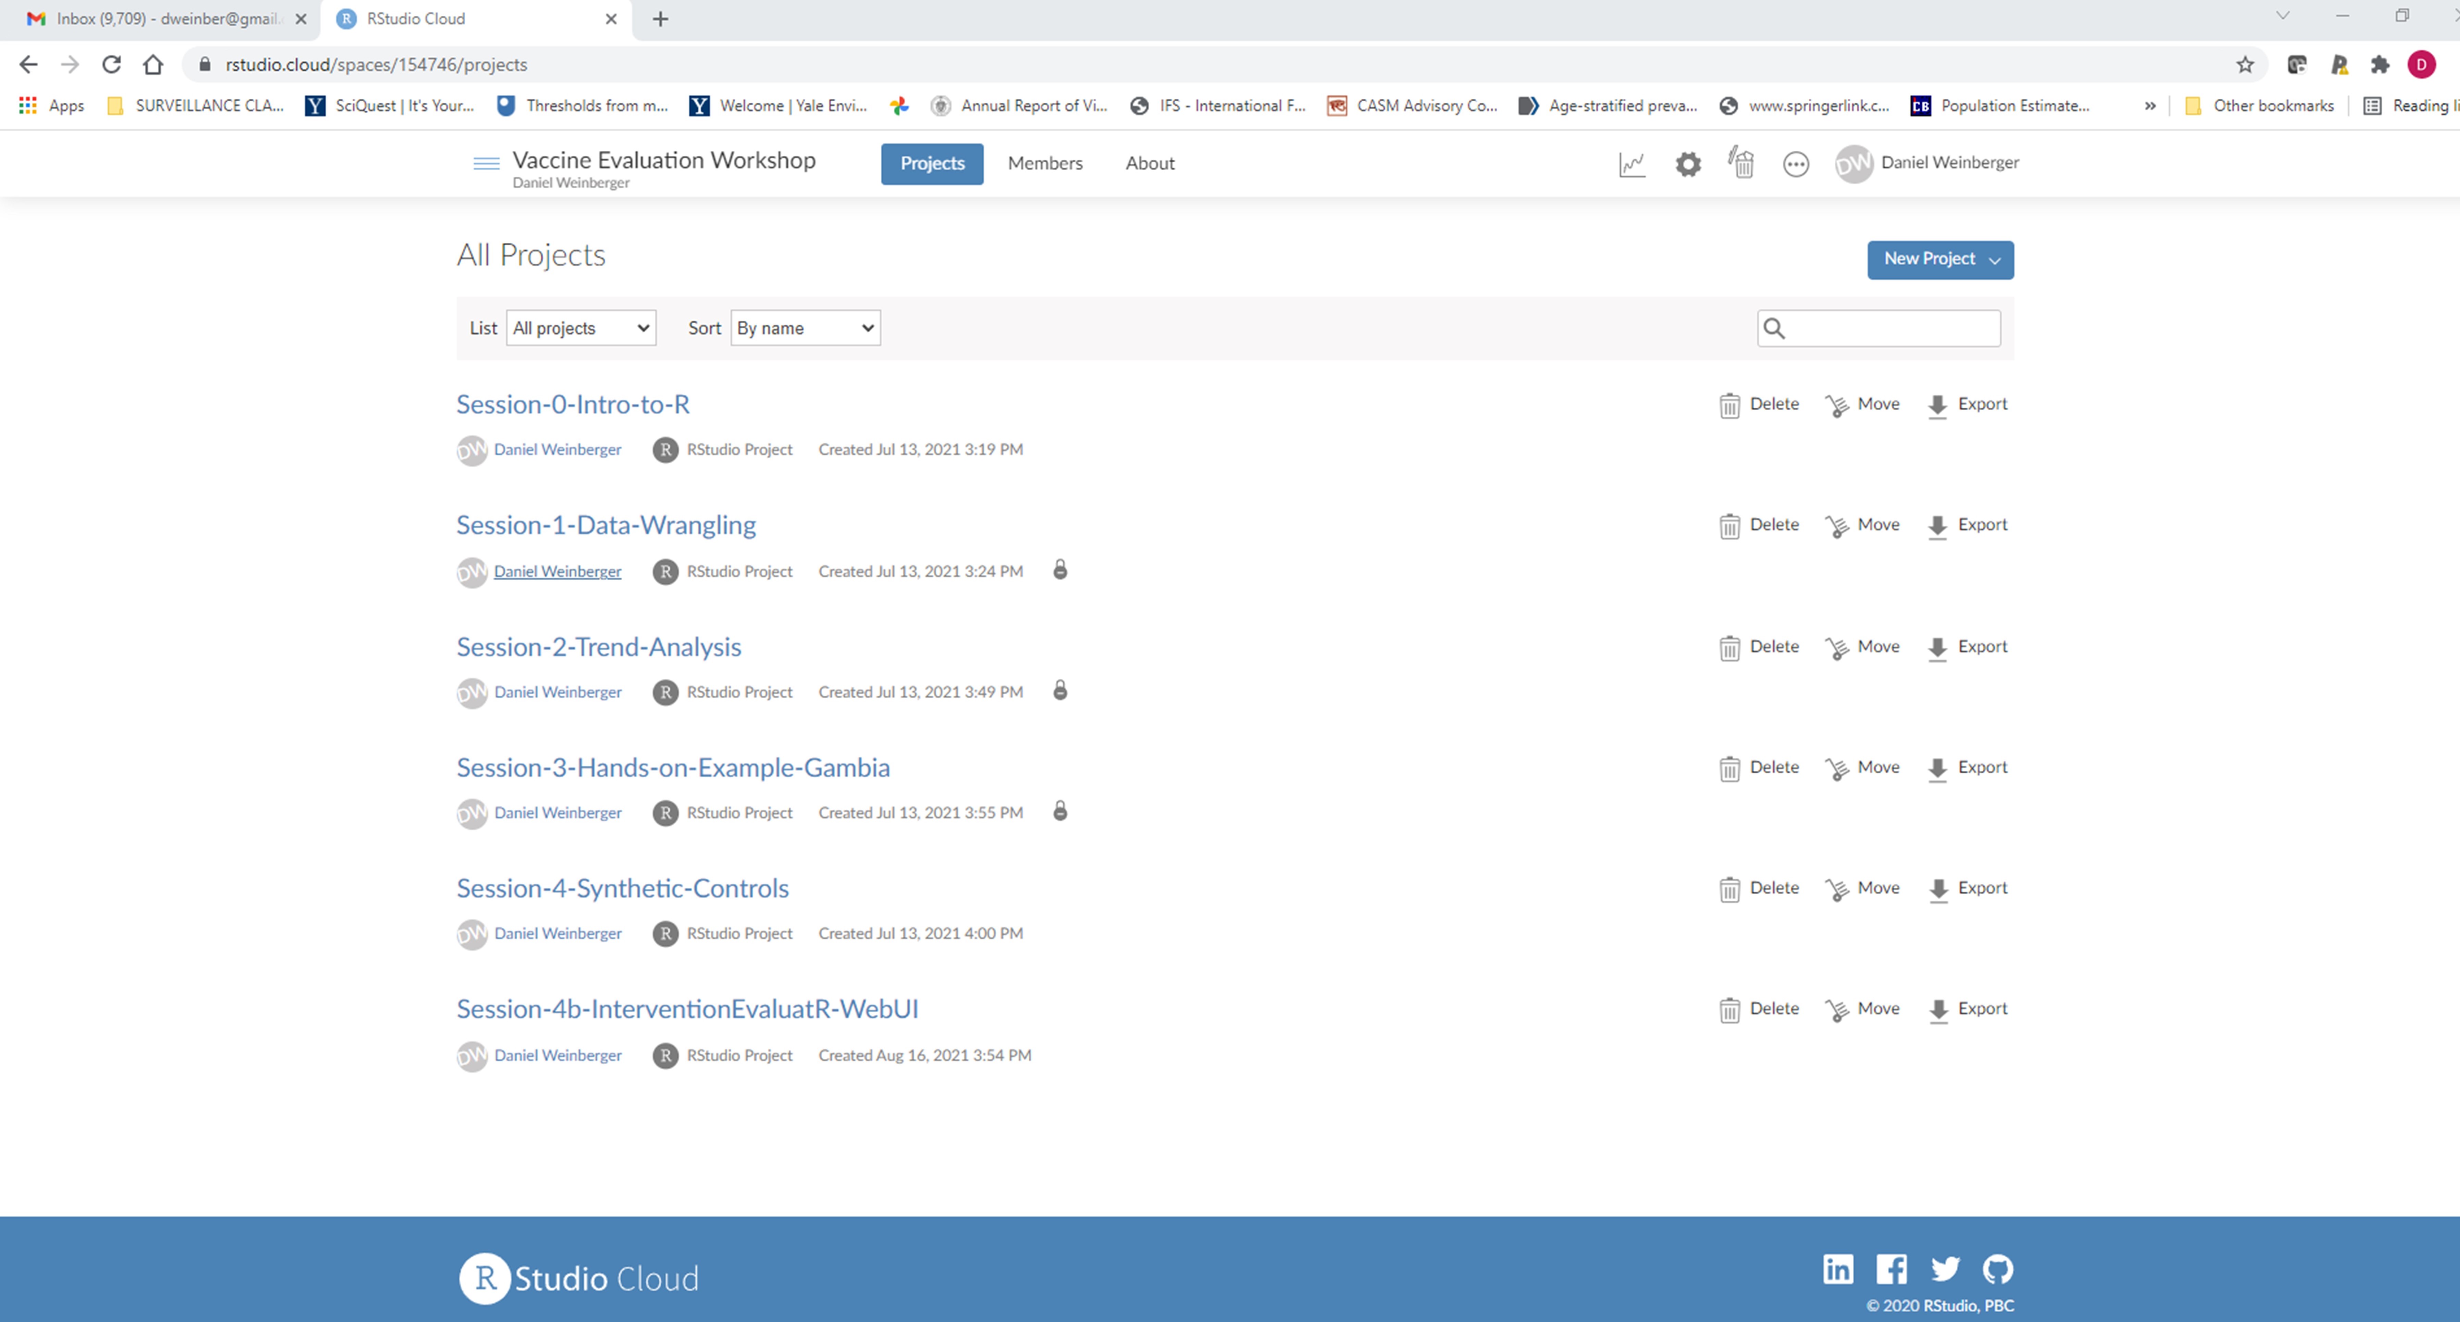This screenshot has width=2460, height=1322.
Task: Open the hamburger navigation menu icon
Action: (486, 163)
